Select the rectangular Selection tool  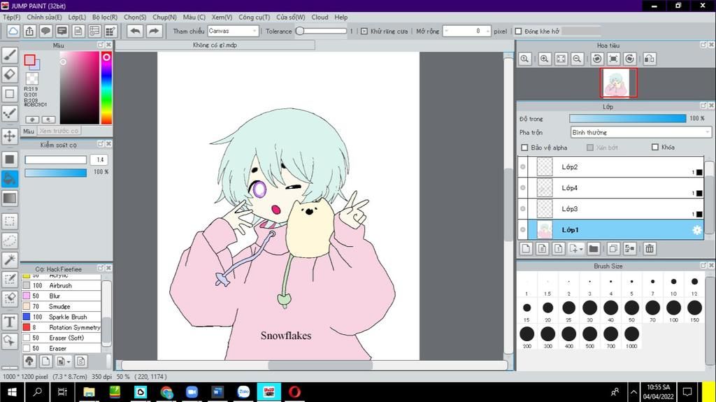pos(10,222)
